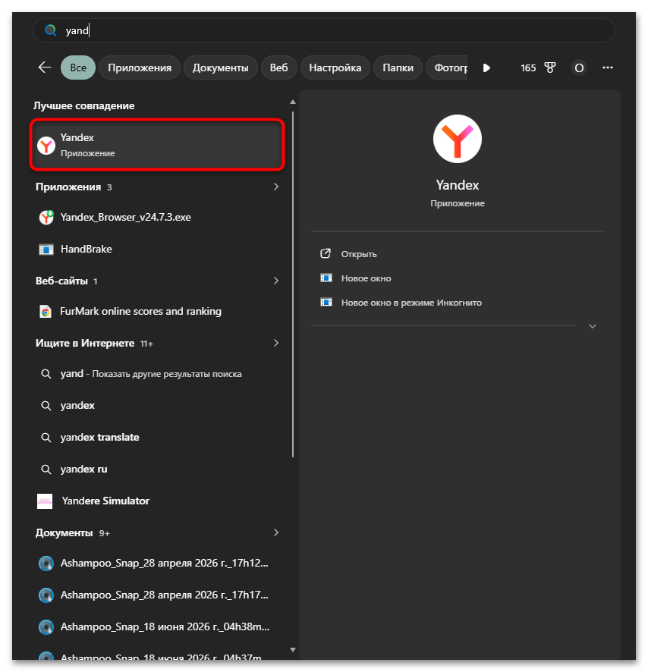Show more filter tabs with play arrow
Viewport: 648px width, 672px height.
tap(486, 68)
